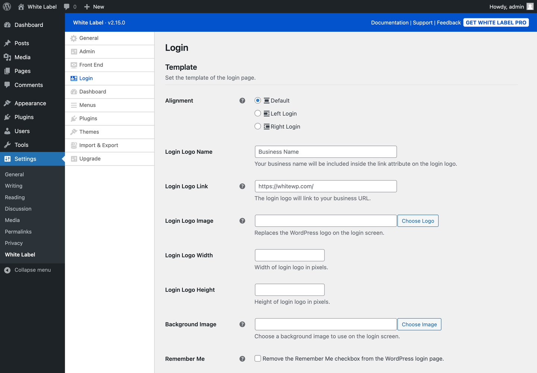
Task: Click the Choose Logo button
Action: 418,220
